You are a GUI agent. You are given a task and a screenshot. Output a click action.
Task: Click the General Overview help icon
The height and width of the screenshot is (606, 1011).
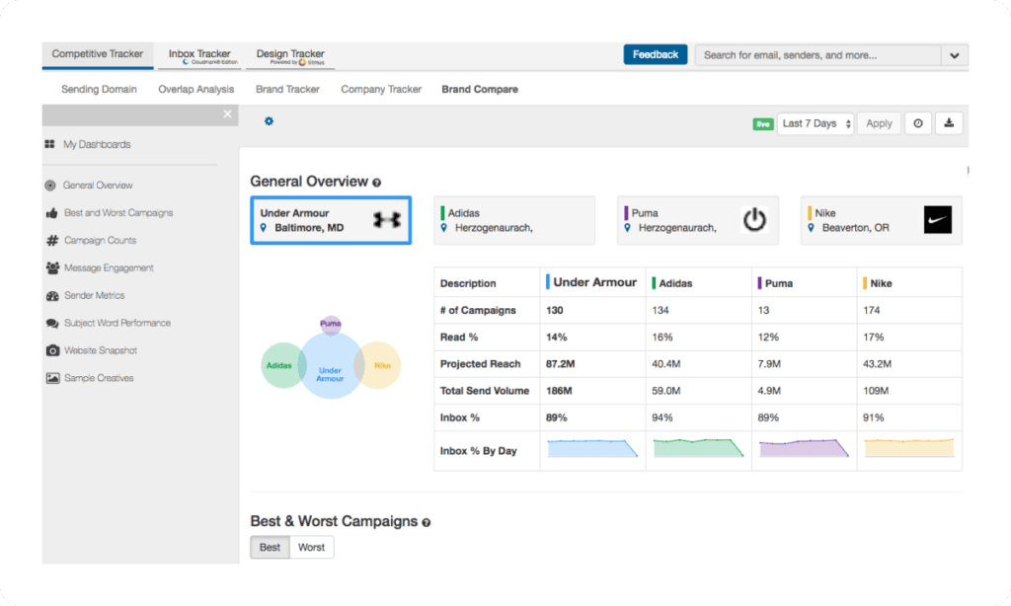click(376, 183)
